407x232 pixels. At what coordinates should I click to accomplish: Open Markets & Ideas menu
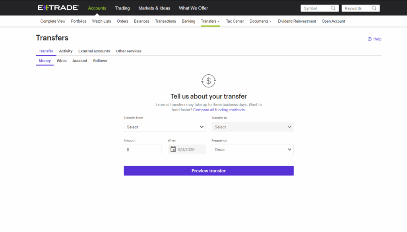coord(154,8)
